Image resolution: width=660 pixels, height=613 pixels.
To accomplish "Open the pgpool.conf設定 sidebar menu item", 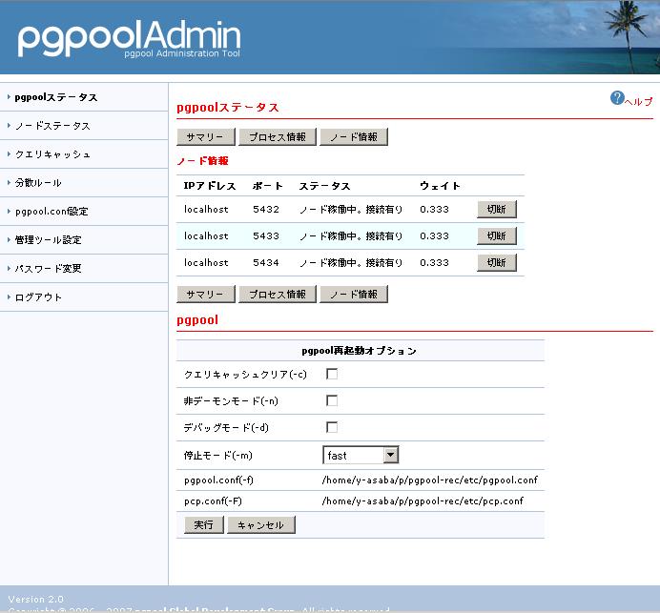I will (52, 212).
